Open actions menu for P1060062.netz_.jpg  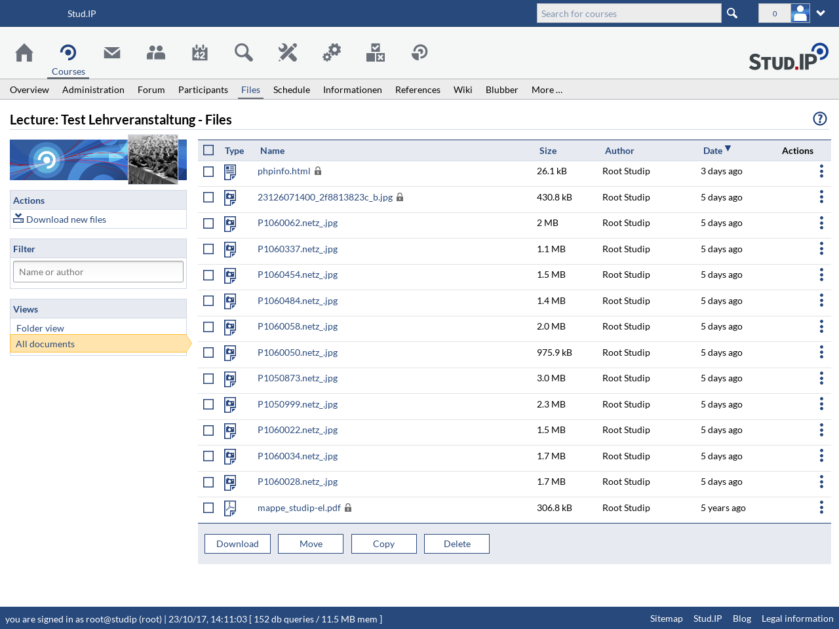pos(821,223)
